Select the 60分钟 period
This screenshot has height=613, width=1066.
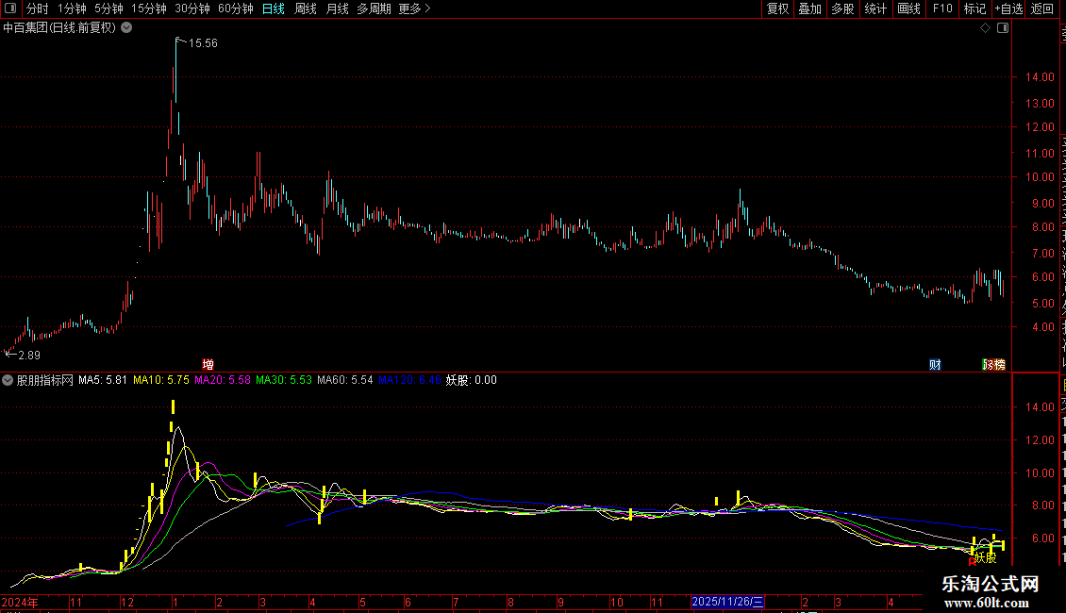[236, 8]
